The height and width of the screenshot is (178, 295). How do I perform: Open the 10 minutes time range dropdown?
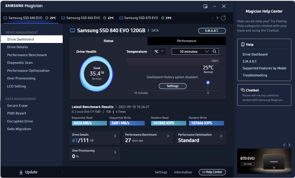[x=191, y=52]
